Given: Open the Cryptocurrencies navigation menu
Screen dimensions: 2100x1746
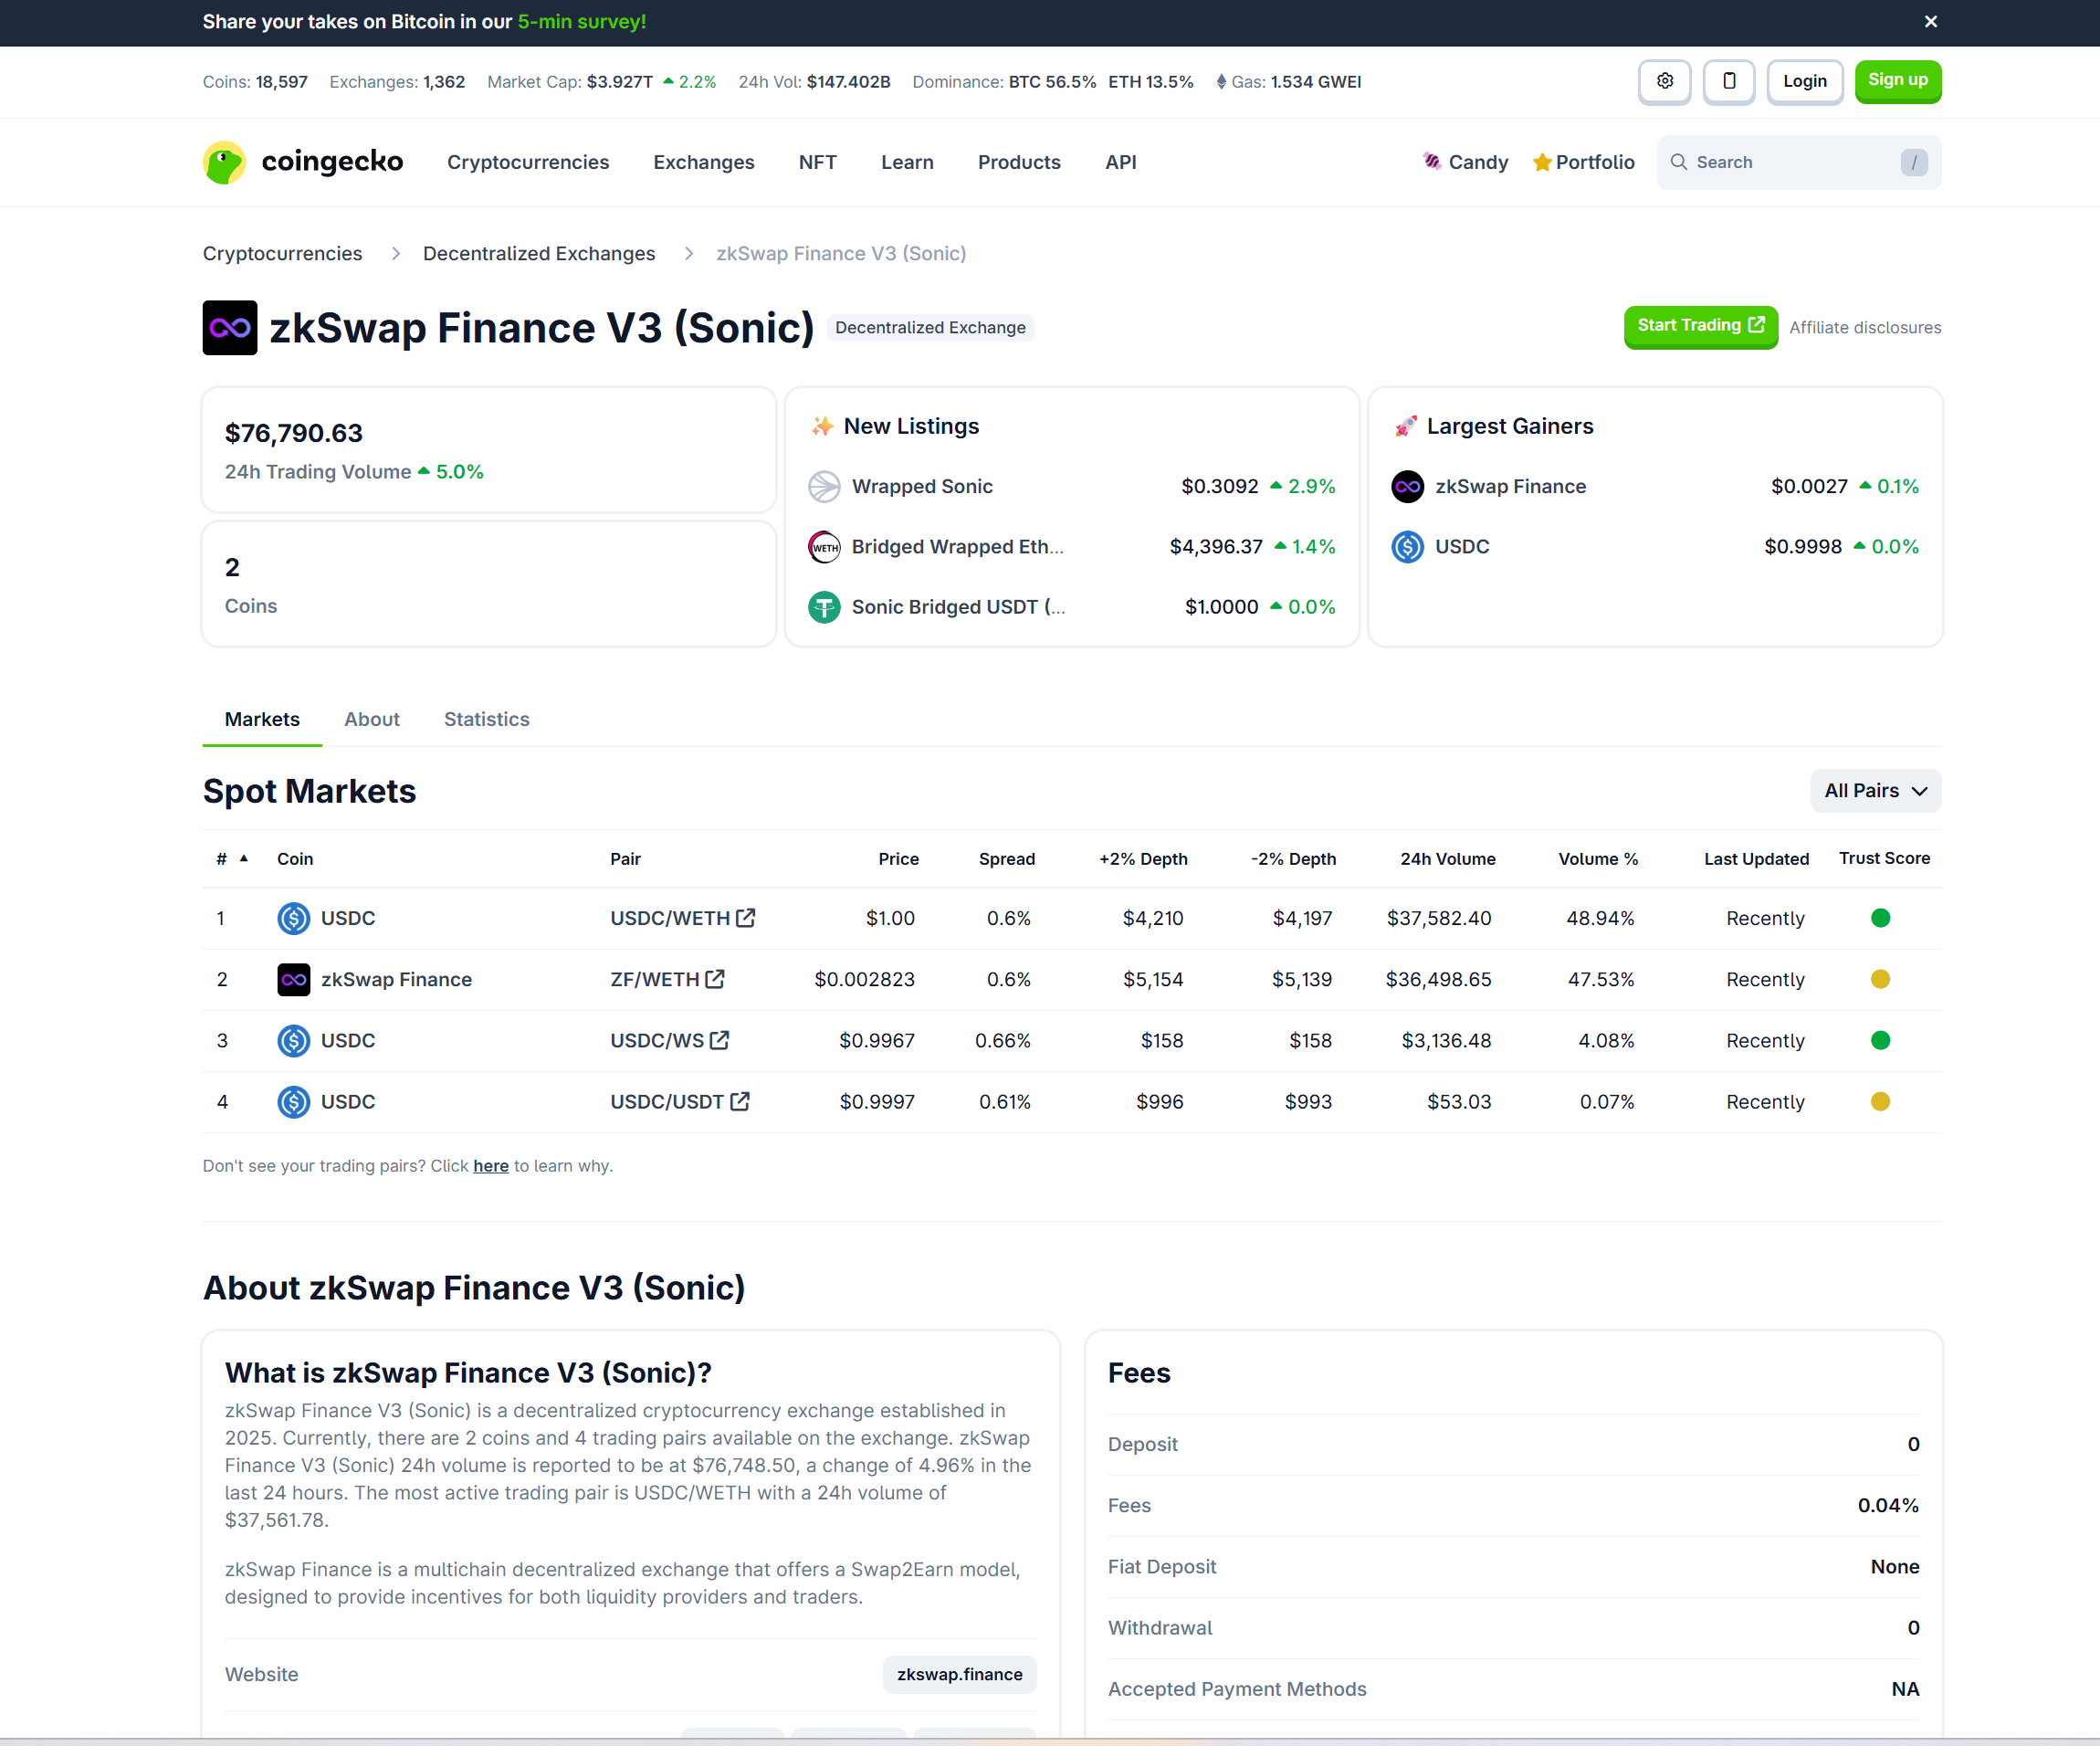Looking at the screenshot, I should click(x=527, y=162).
